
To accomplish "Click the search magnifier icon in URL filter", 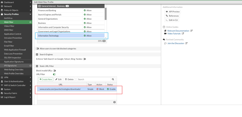I will (113, 79).
